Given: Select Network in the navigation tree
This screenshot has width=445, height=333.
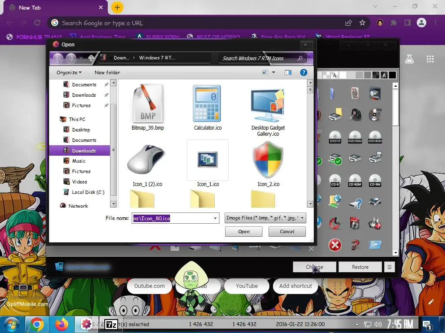Looking at the screenshot, I should [78, 206].
